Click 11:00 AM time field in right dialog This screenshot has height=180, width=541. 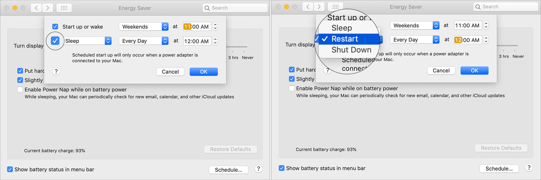click(x=467, y=25)
